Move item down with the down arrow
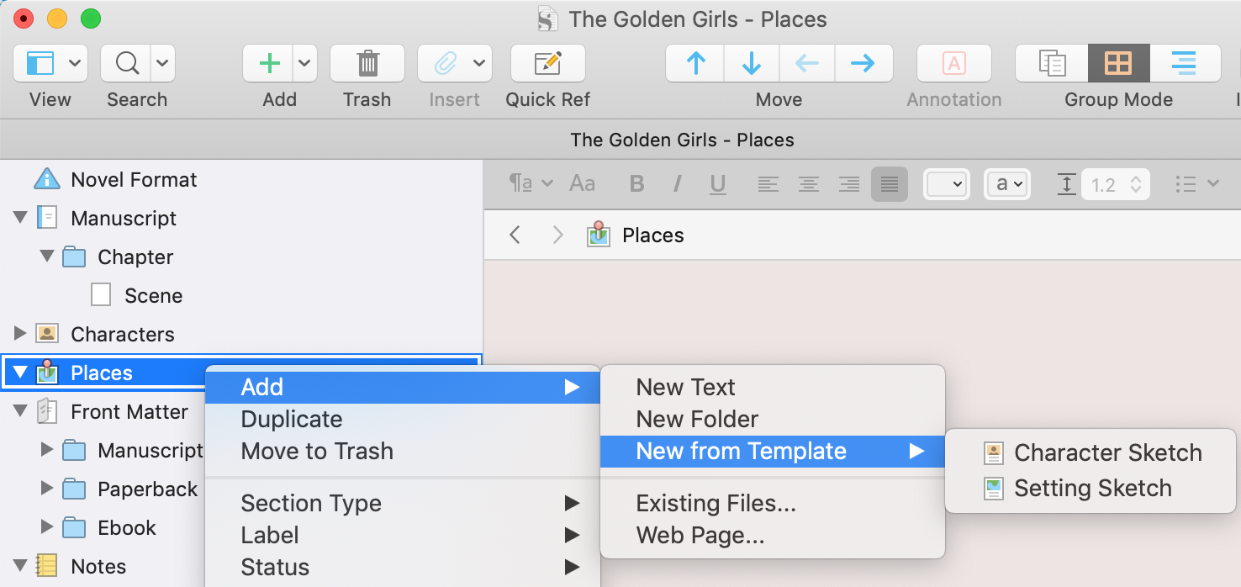Image resolution: width=1241 pixels, height=587 pixels. tap(752, 63)
